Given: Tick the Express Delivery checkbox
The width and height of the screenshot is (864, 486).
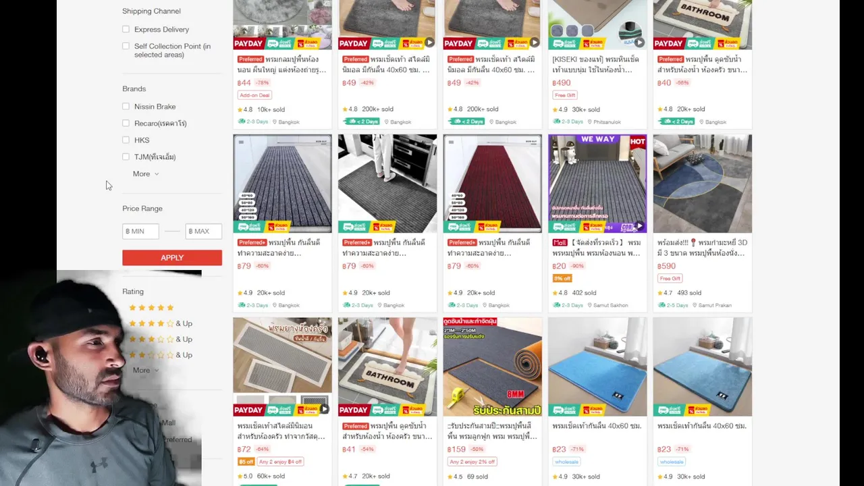Looking at the screenshot, I should point(126,29).
